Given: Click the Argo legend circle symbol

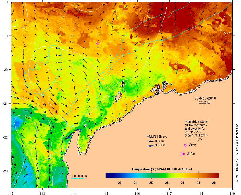Looking at the screenshot, I should coord(185,145).
